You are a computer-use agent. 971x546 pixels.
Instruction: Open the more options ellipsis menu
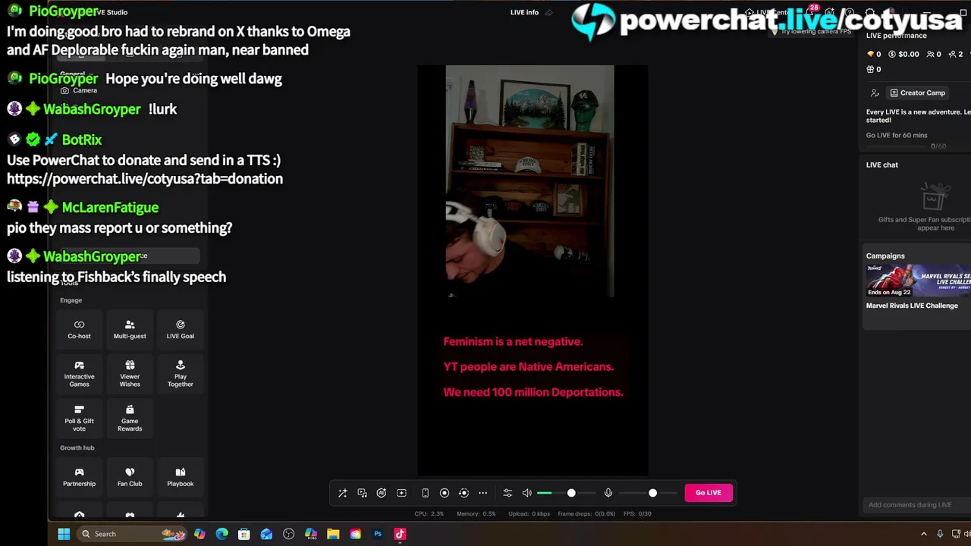482,493
